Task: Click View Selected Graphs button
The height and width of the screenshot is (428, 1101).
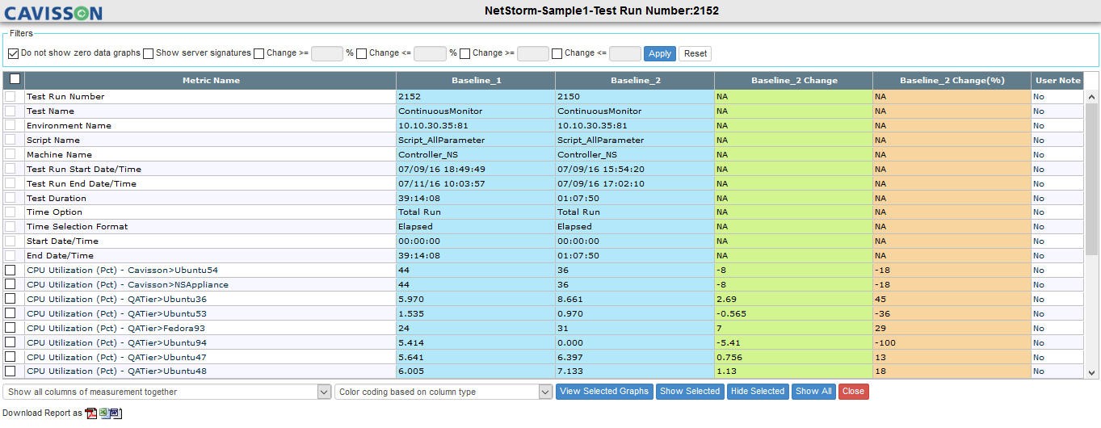Action: pyautogui.click(x=604, y=392)
